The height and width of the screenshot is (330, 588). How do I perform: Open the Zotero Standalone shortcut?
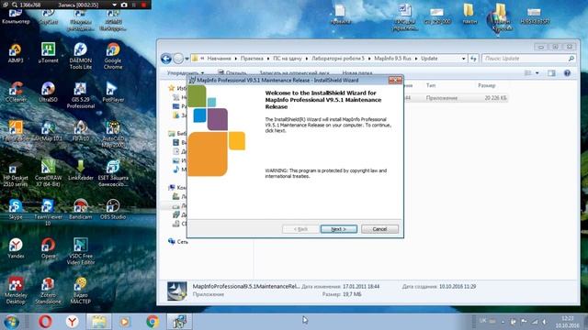point(49,291)
